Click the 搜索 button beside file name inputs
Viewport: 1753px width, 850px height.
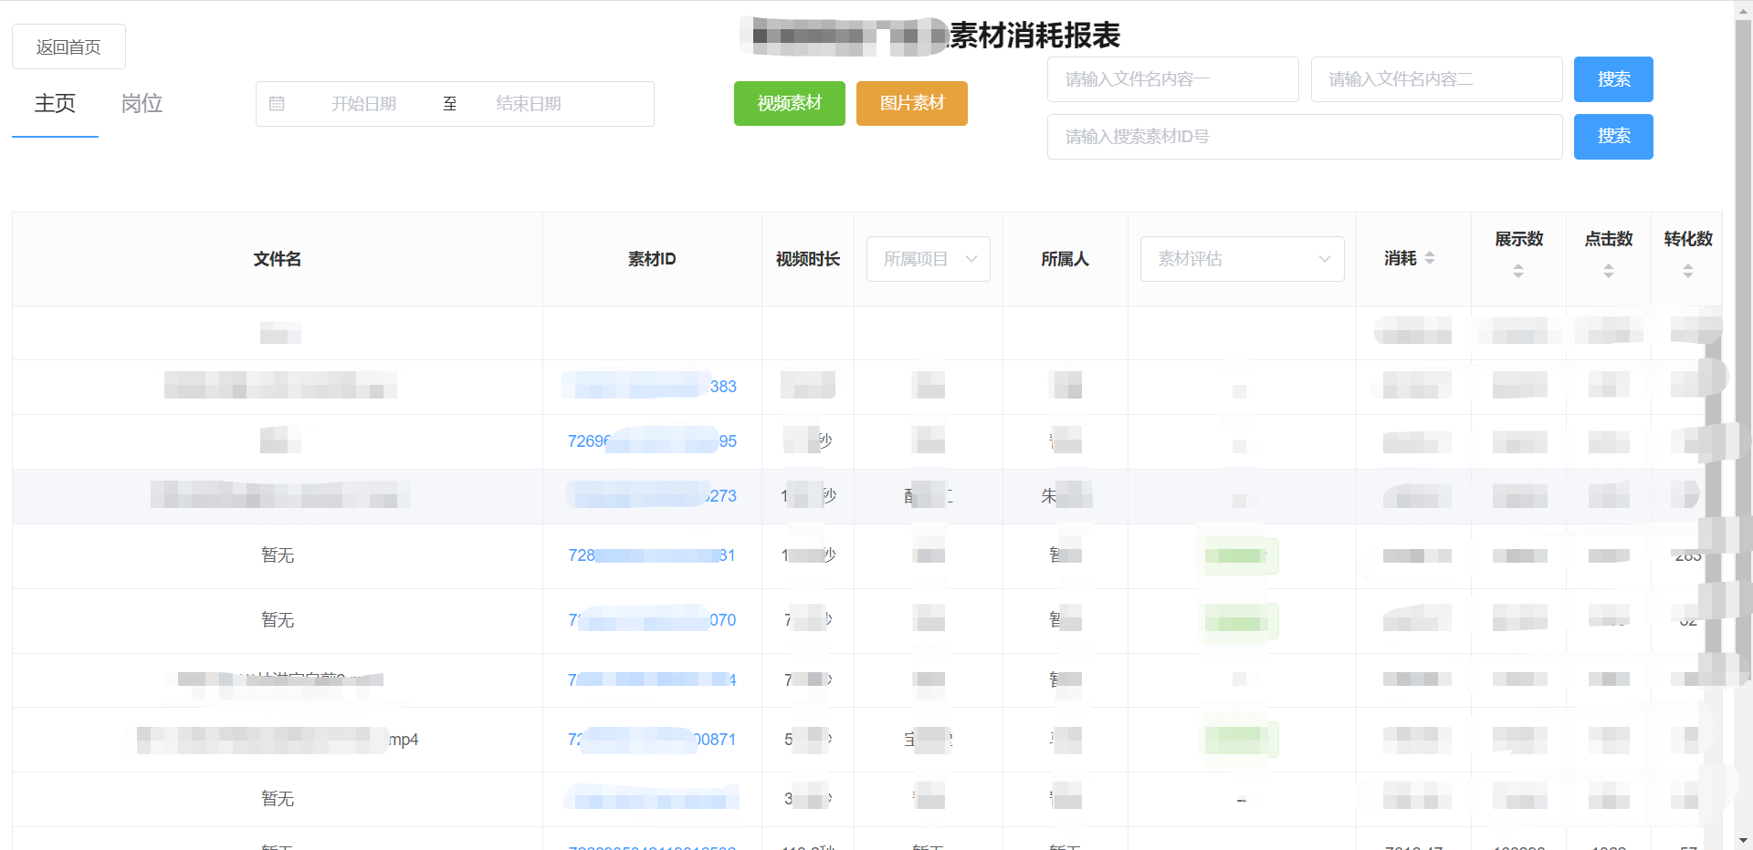1613,79
